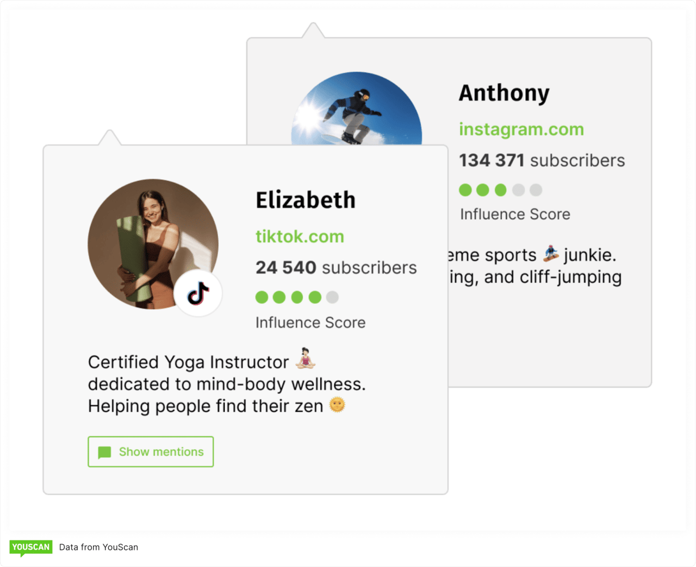Select the name Anthony heading
696x567 pixels.
(x=504, y=93)
